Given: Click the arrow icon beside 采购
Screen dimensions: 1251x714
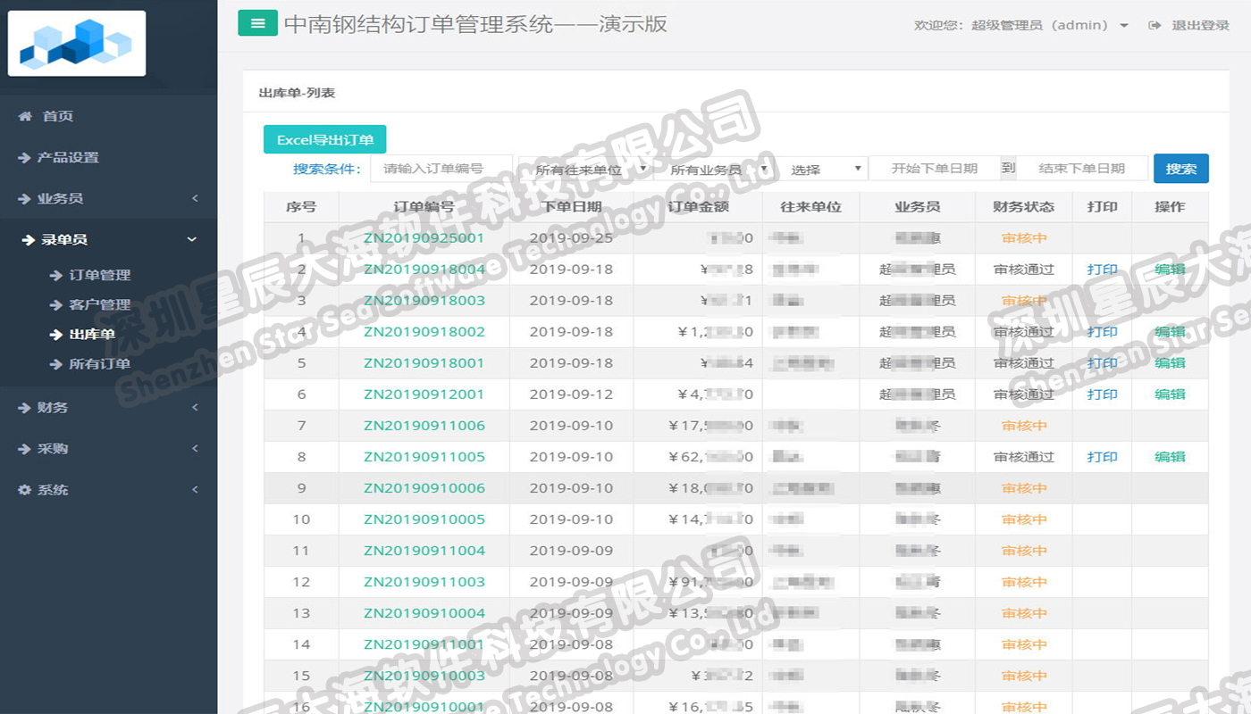Looking at the screenshot, I should (x=24, y=448).
